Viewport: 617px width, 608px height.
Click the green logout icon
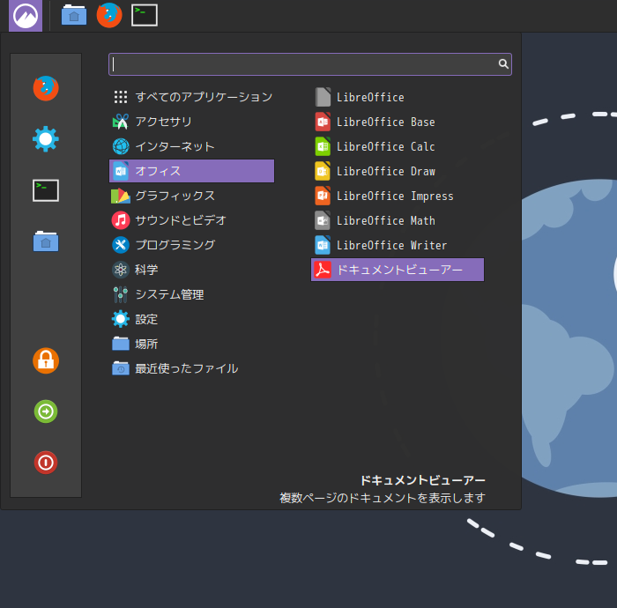pyautogui.click(x=46, y=411)
